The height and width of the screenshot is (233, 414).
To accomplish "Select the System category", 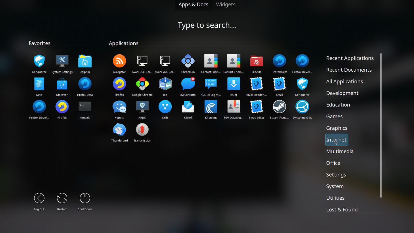I will [335, 186].
